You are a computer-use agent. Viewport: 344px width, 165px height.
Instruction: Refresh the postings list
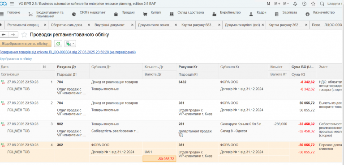[58, 44]
